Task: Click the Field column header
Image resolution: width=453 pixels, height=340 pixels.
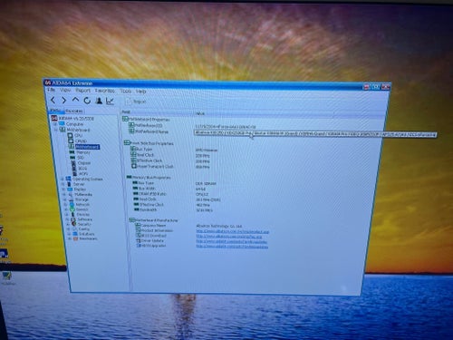Action: (x=158, y=112)
